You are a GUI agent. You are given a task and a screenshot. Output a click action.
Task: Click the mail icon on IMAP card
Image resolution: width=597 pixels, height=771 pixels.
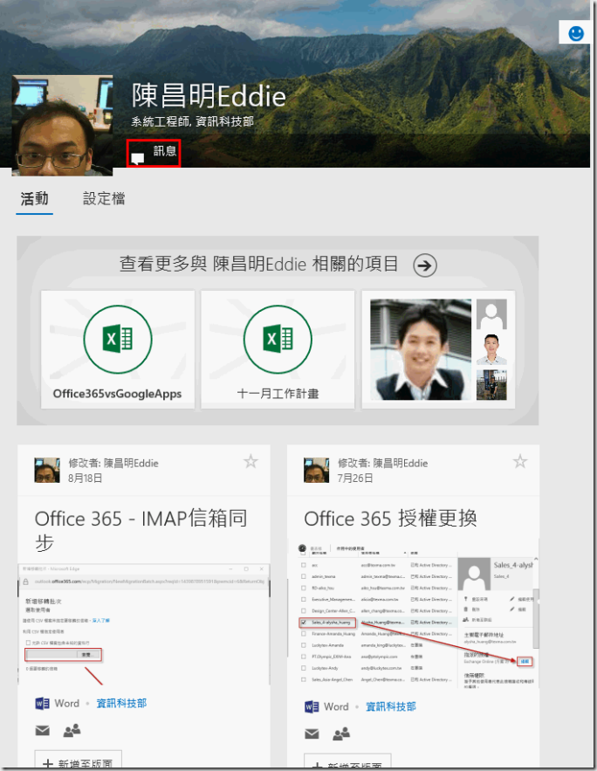[42, 731]
